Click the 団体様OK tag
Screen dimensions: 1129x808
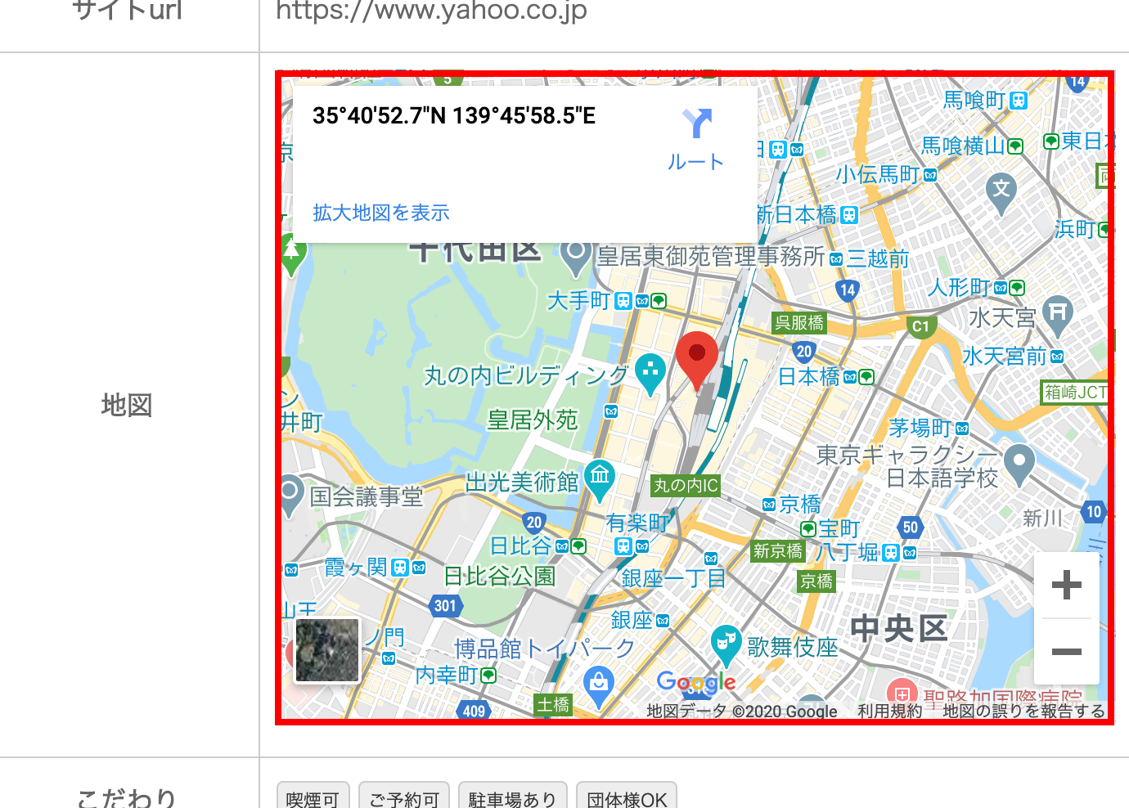coord(627,797)
